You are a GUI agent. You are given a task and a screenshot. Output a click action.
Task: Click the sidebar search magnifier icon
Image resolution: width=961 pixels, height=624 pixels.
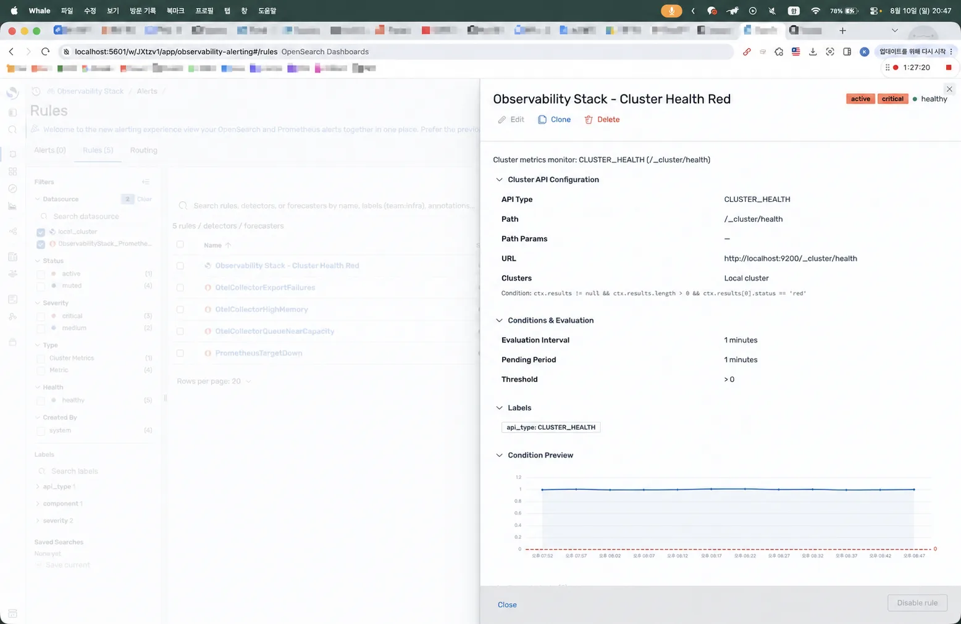tap(12, 130)
